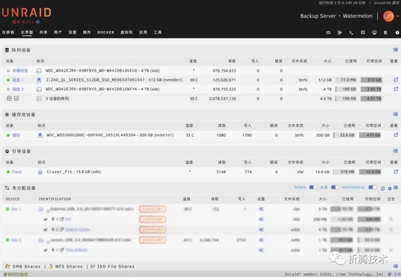Viewport: 401px width, 277px height.
Task: Collapse array rows with the down-arrow box
Action: tap(9, 98)
